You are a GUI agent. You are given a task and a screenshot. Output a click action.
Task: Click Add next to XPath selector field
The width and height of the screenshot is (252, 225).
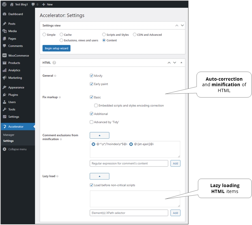pos(175,213)
